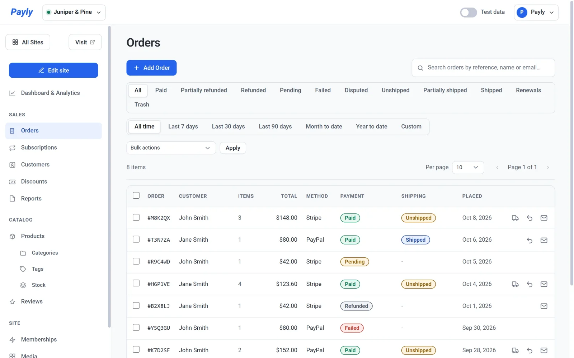
Task: Click the email icon for order #K7D2SF
Action: tap(544, 350)
